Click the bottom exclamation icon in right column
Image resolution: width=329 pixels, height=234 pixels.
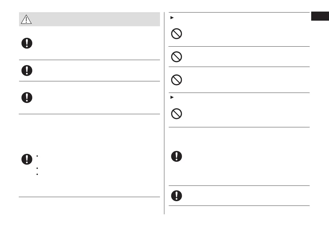coord(177,196)
